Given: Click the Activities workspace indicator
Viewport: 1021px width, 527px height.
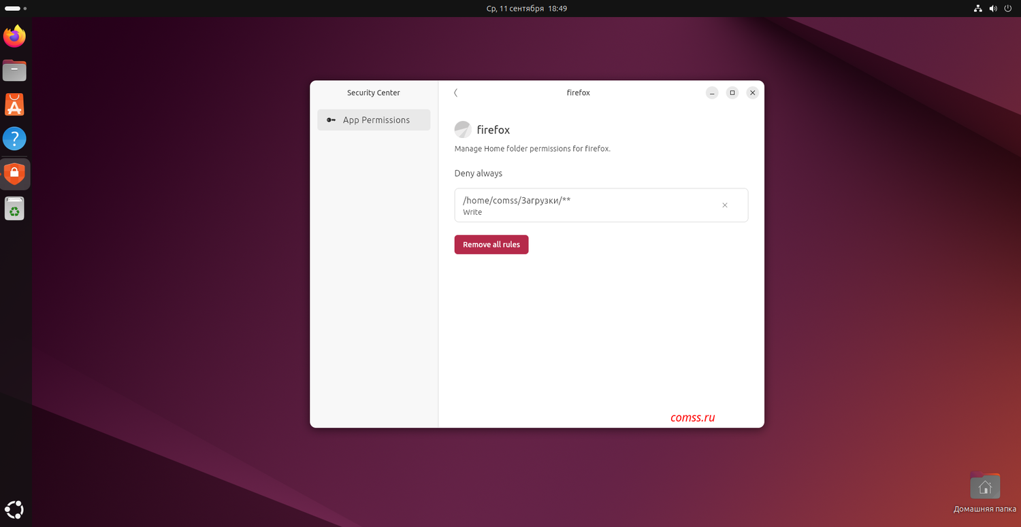Looking at the screenshot, I should click(15, 9).
